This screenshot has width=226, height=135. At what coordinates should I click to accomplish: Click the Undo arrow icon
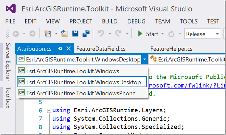point(101,34)
